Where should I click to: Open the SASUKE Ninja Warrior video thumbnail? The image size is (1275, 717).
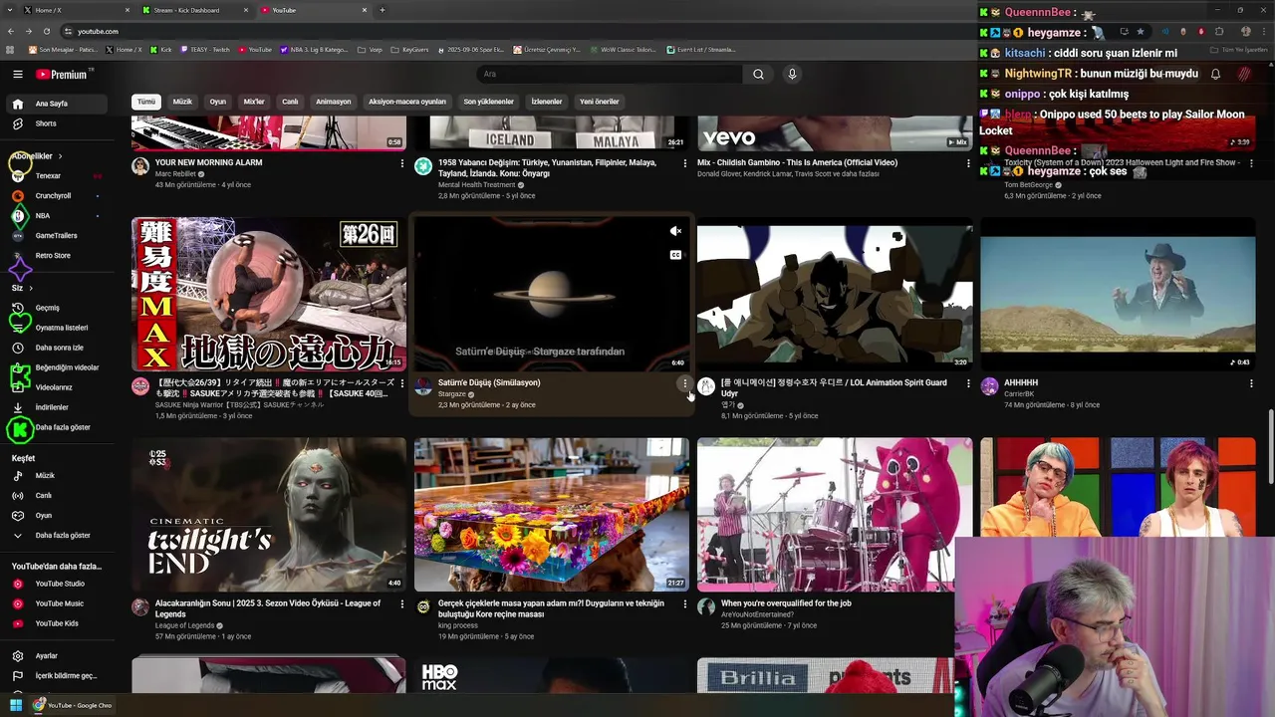coord(269,295)
